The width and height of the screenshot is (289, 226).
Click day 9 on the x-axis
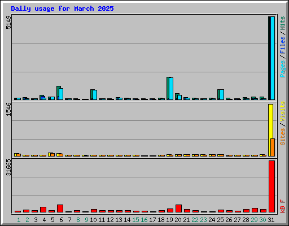tap(86, 220)
